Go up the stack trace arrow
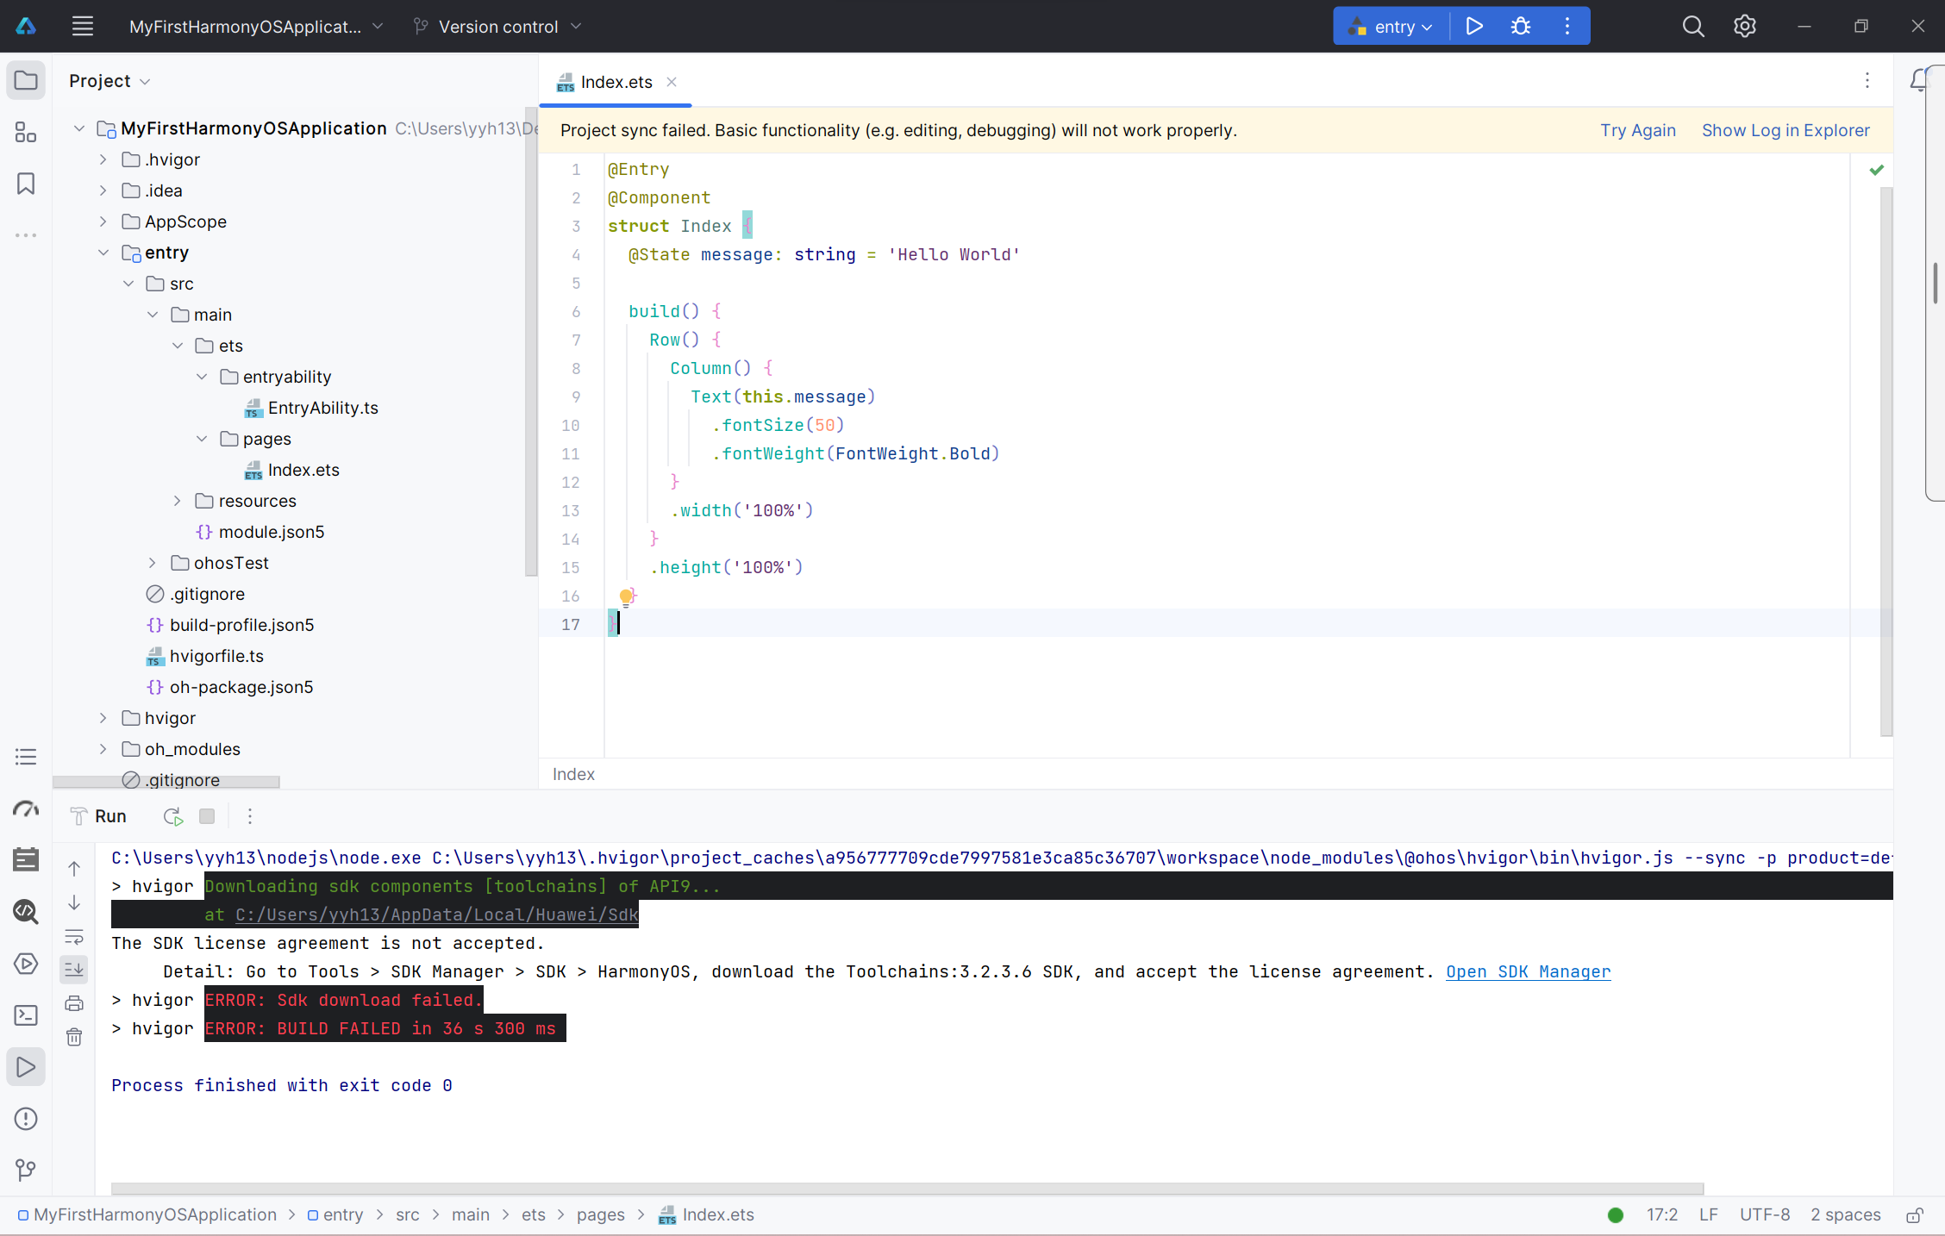Viewport: 1945px width, 1236px height. (74, 869)
